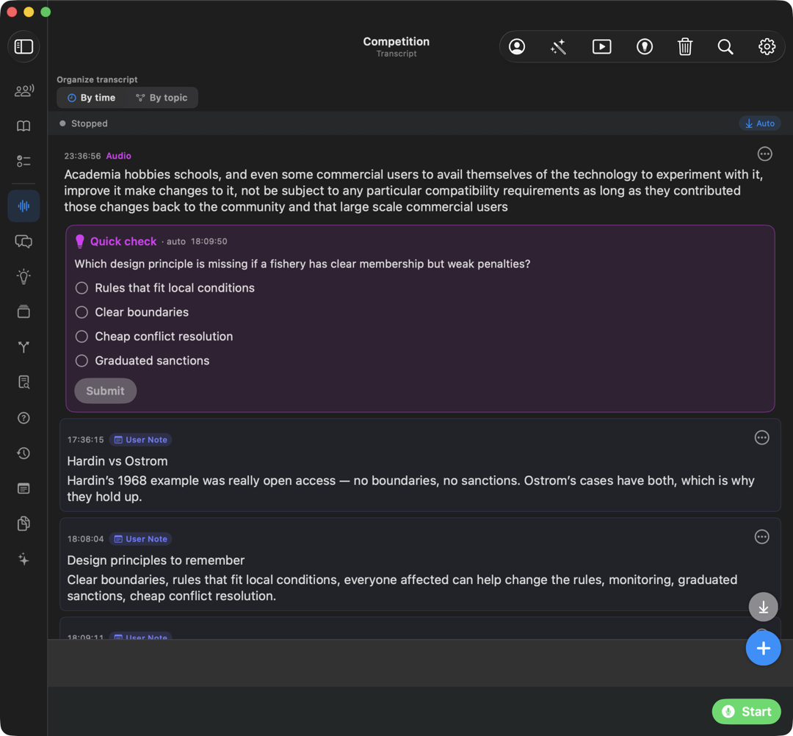Submit the Quick check answer

(x=105, y=391)
